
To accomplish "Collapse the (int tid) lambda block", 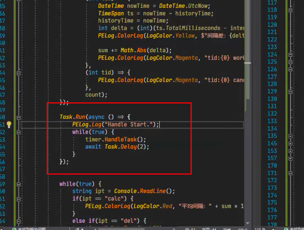I will click(19, 73).
